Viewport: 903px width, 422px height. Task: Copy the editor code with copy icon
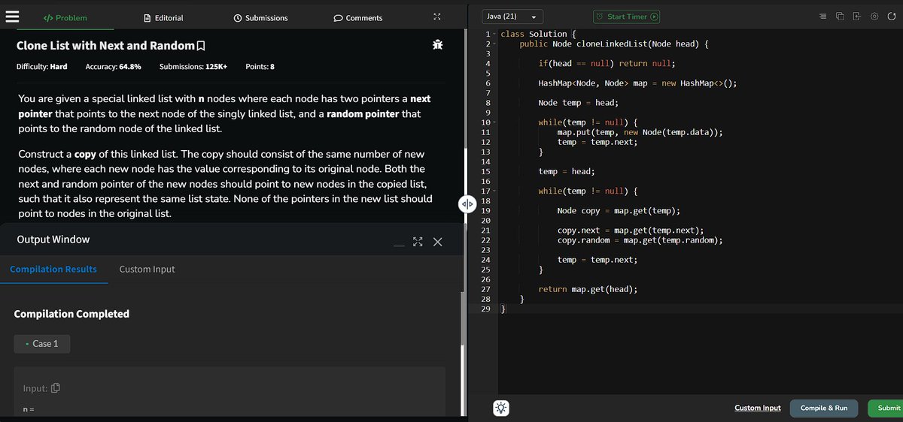[840, 17]
